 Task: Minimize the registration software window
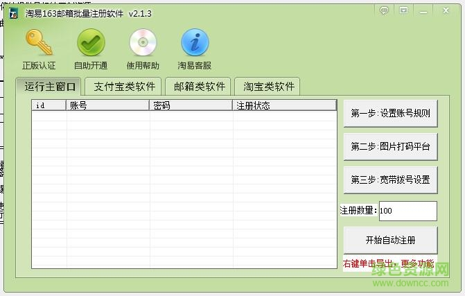(423, 11)
